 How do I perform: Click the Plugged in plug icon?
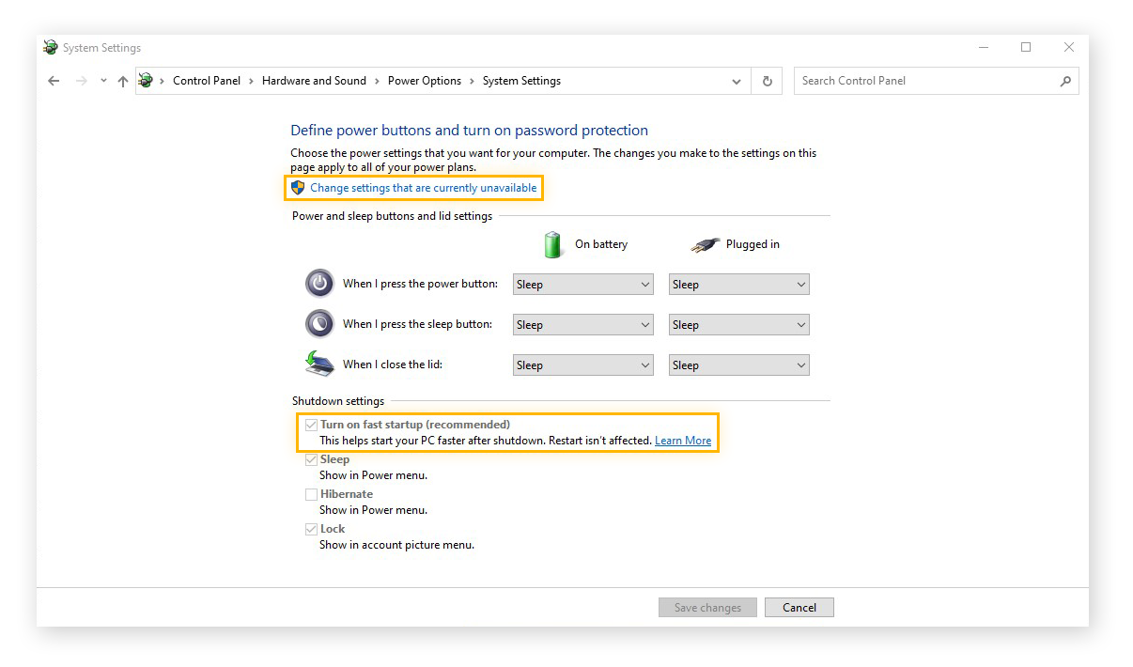[x=705, y=243]
